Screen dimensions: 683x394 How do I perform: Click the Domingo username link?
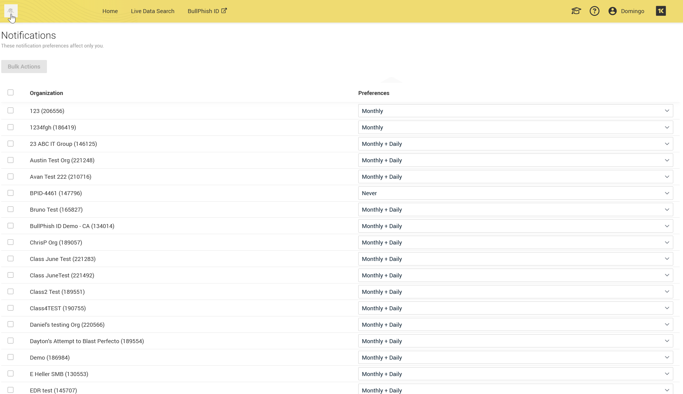click(632, 11)
